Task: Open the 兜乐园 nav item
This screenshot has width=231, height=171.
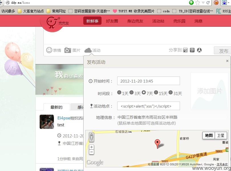Action: click(179, 21)
